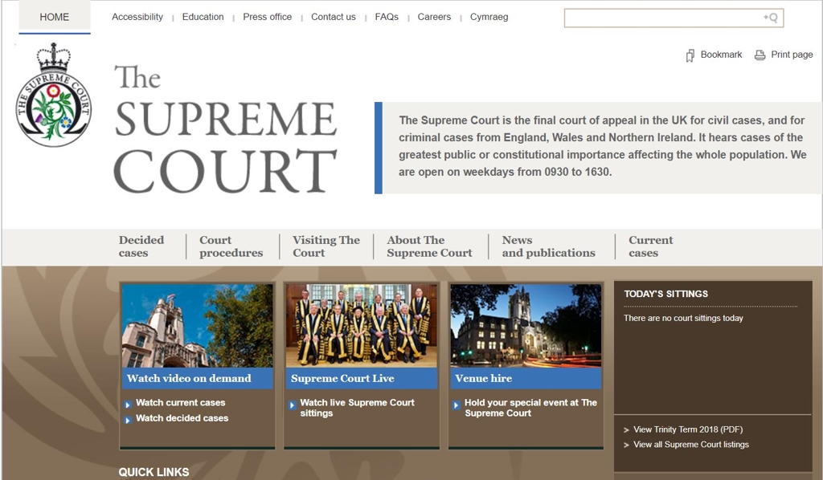Click arrow bullet beside Watch decided cases
823x480 pixels.
128,420
